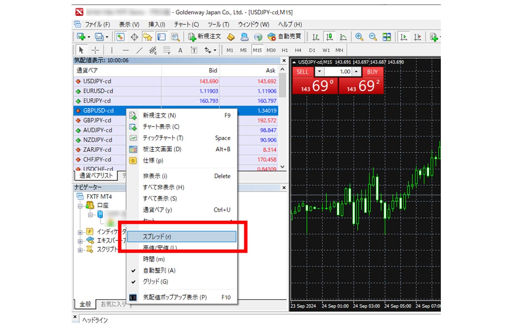Toggle the Navigator folder-star icon
Viewport: 512px width, 327px height.
148,37
